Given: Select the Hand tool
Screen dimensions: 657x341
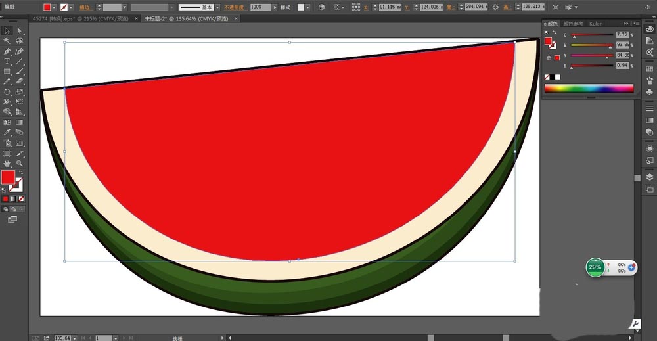Looking at the screenshot, I should (7, 164).
